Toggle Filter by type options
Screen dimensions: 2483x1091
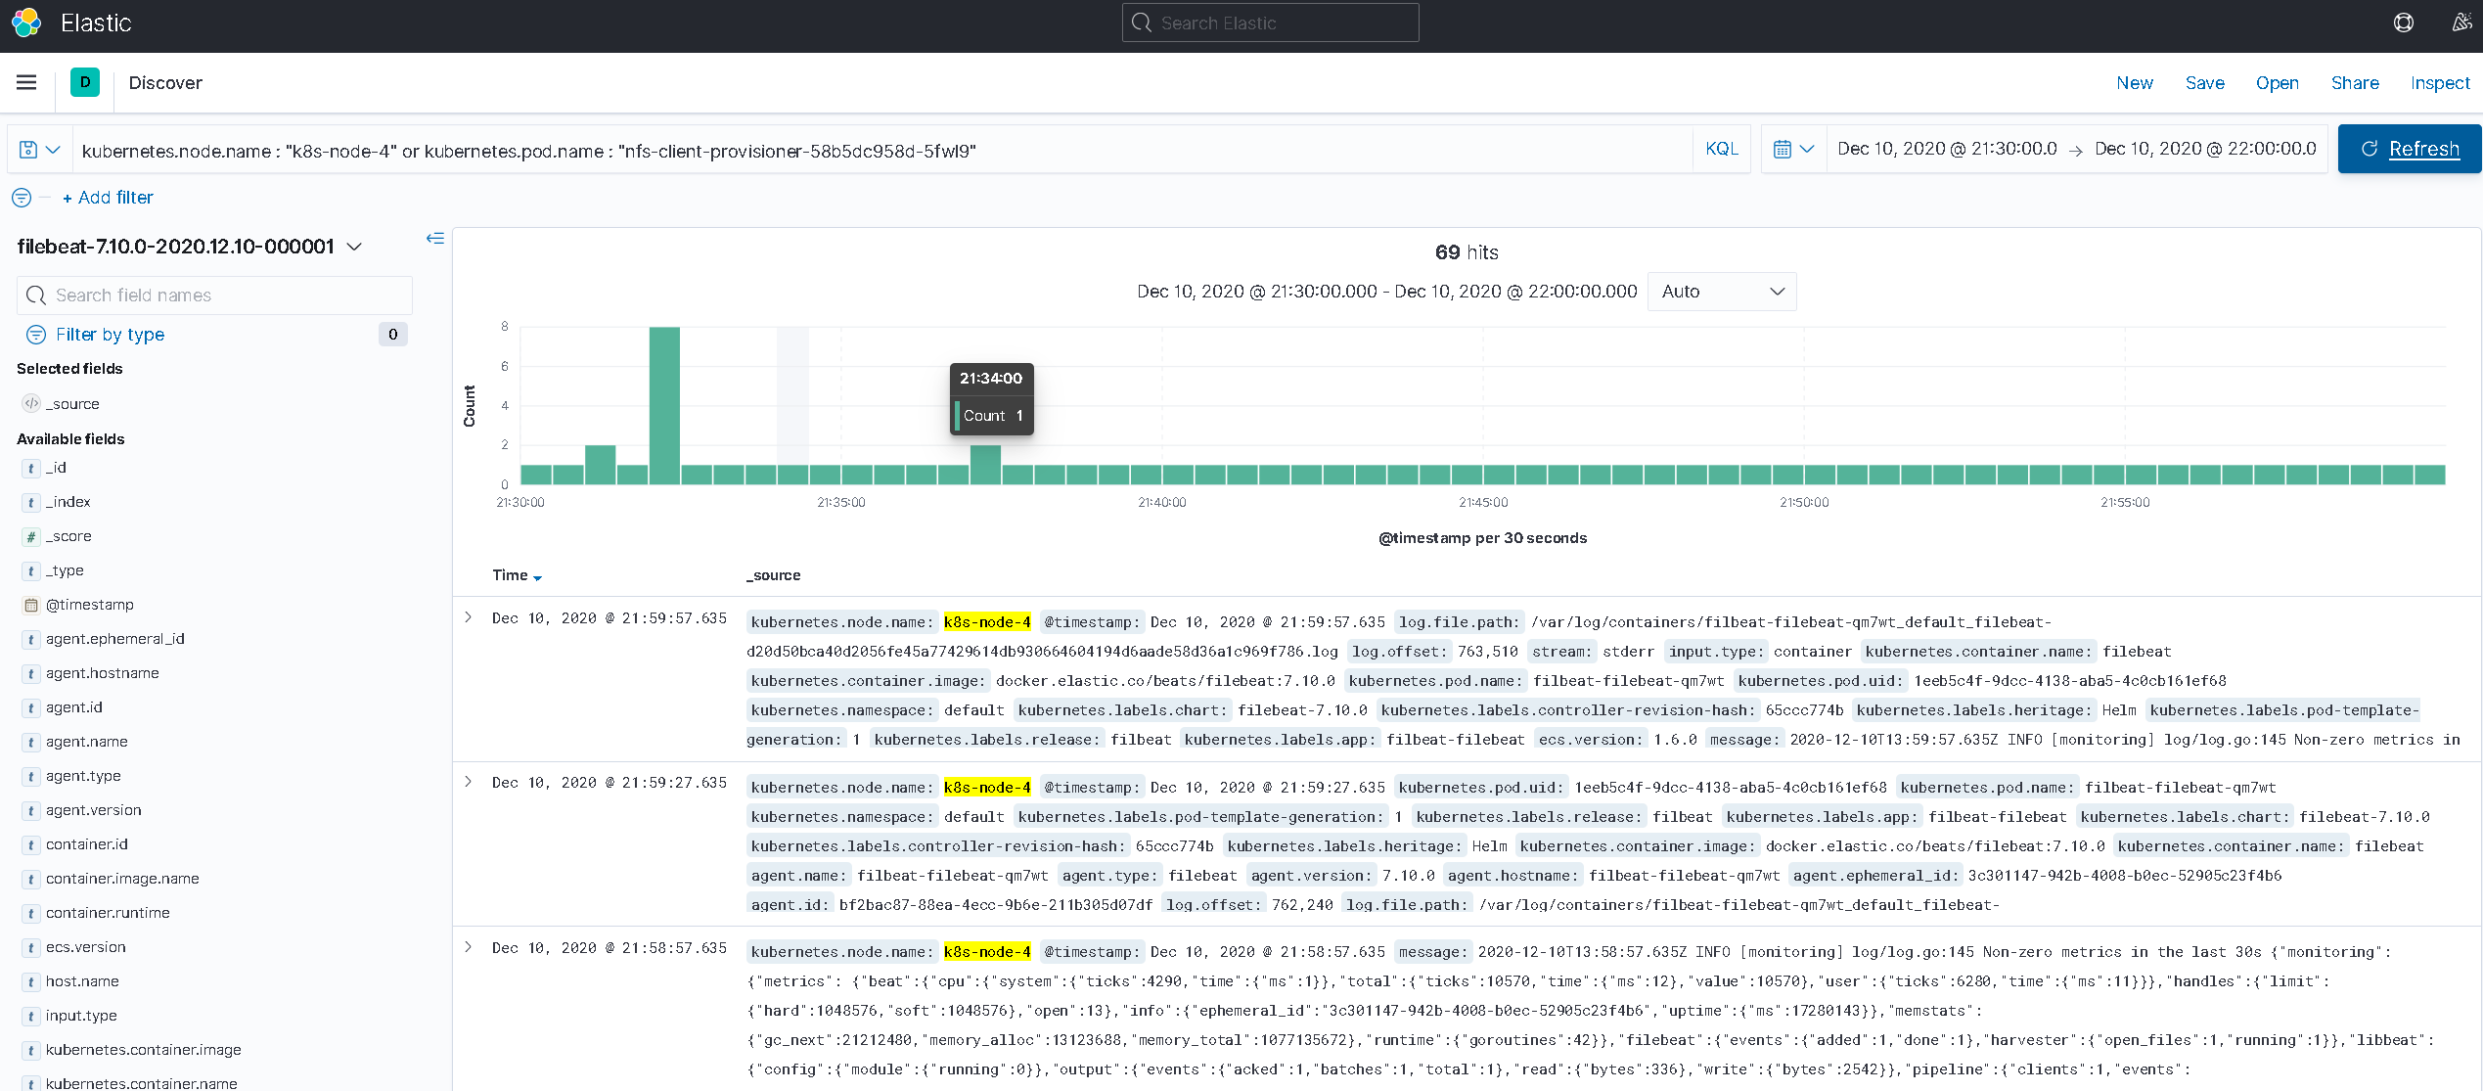click(x=110, y=335)
